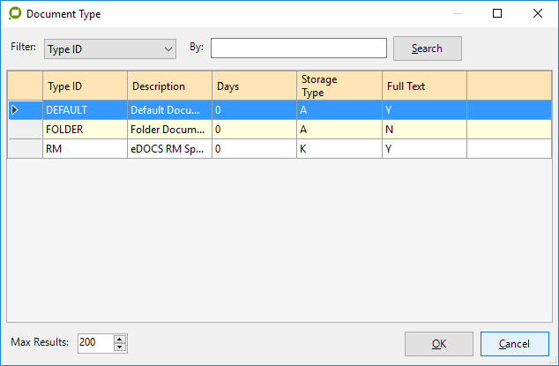The height and width of the screenshot is (366, 559).
Task: Increase Max Results with up arrow
Action: [120, 338]
